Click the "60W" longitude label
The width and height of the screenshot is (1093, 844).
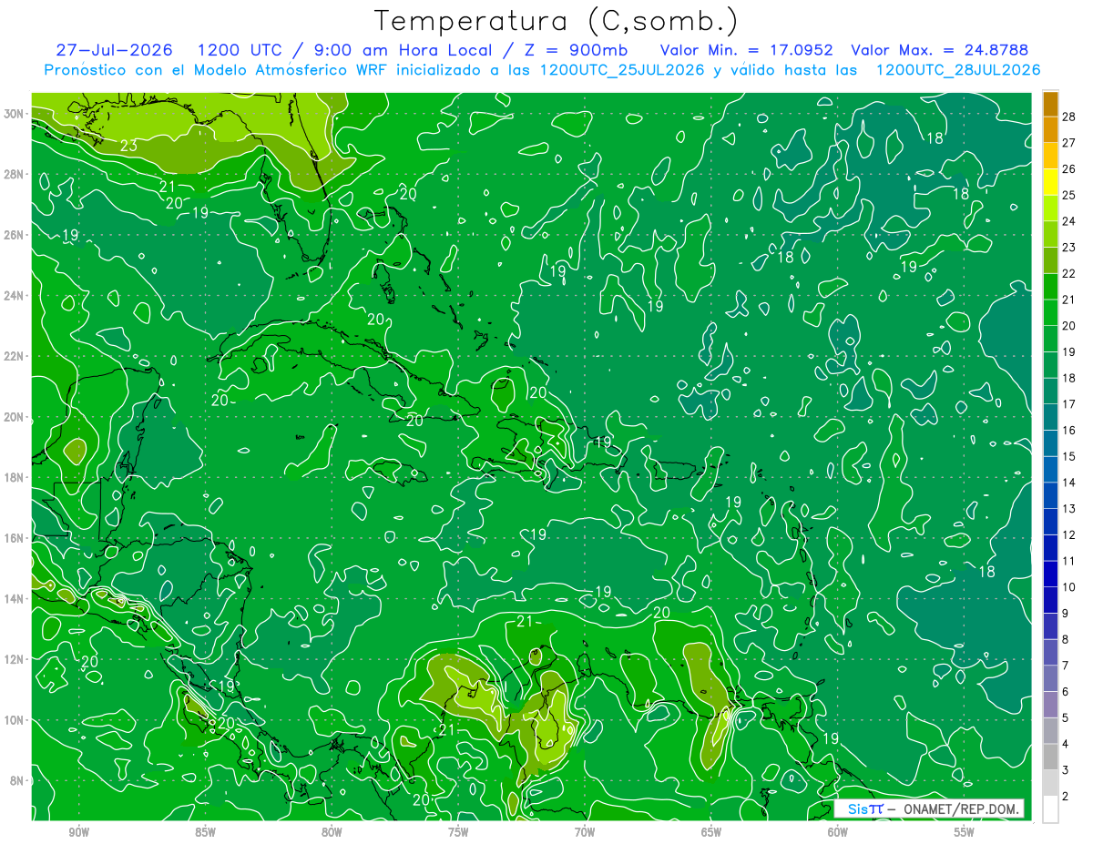pos(838,832)
